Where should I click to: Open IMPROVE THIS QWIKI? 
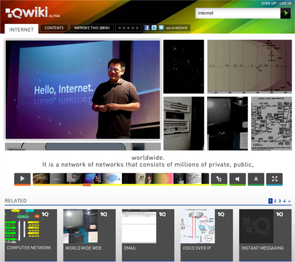tap(92, 28)
